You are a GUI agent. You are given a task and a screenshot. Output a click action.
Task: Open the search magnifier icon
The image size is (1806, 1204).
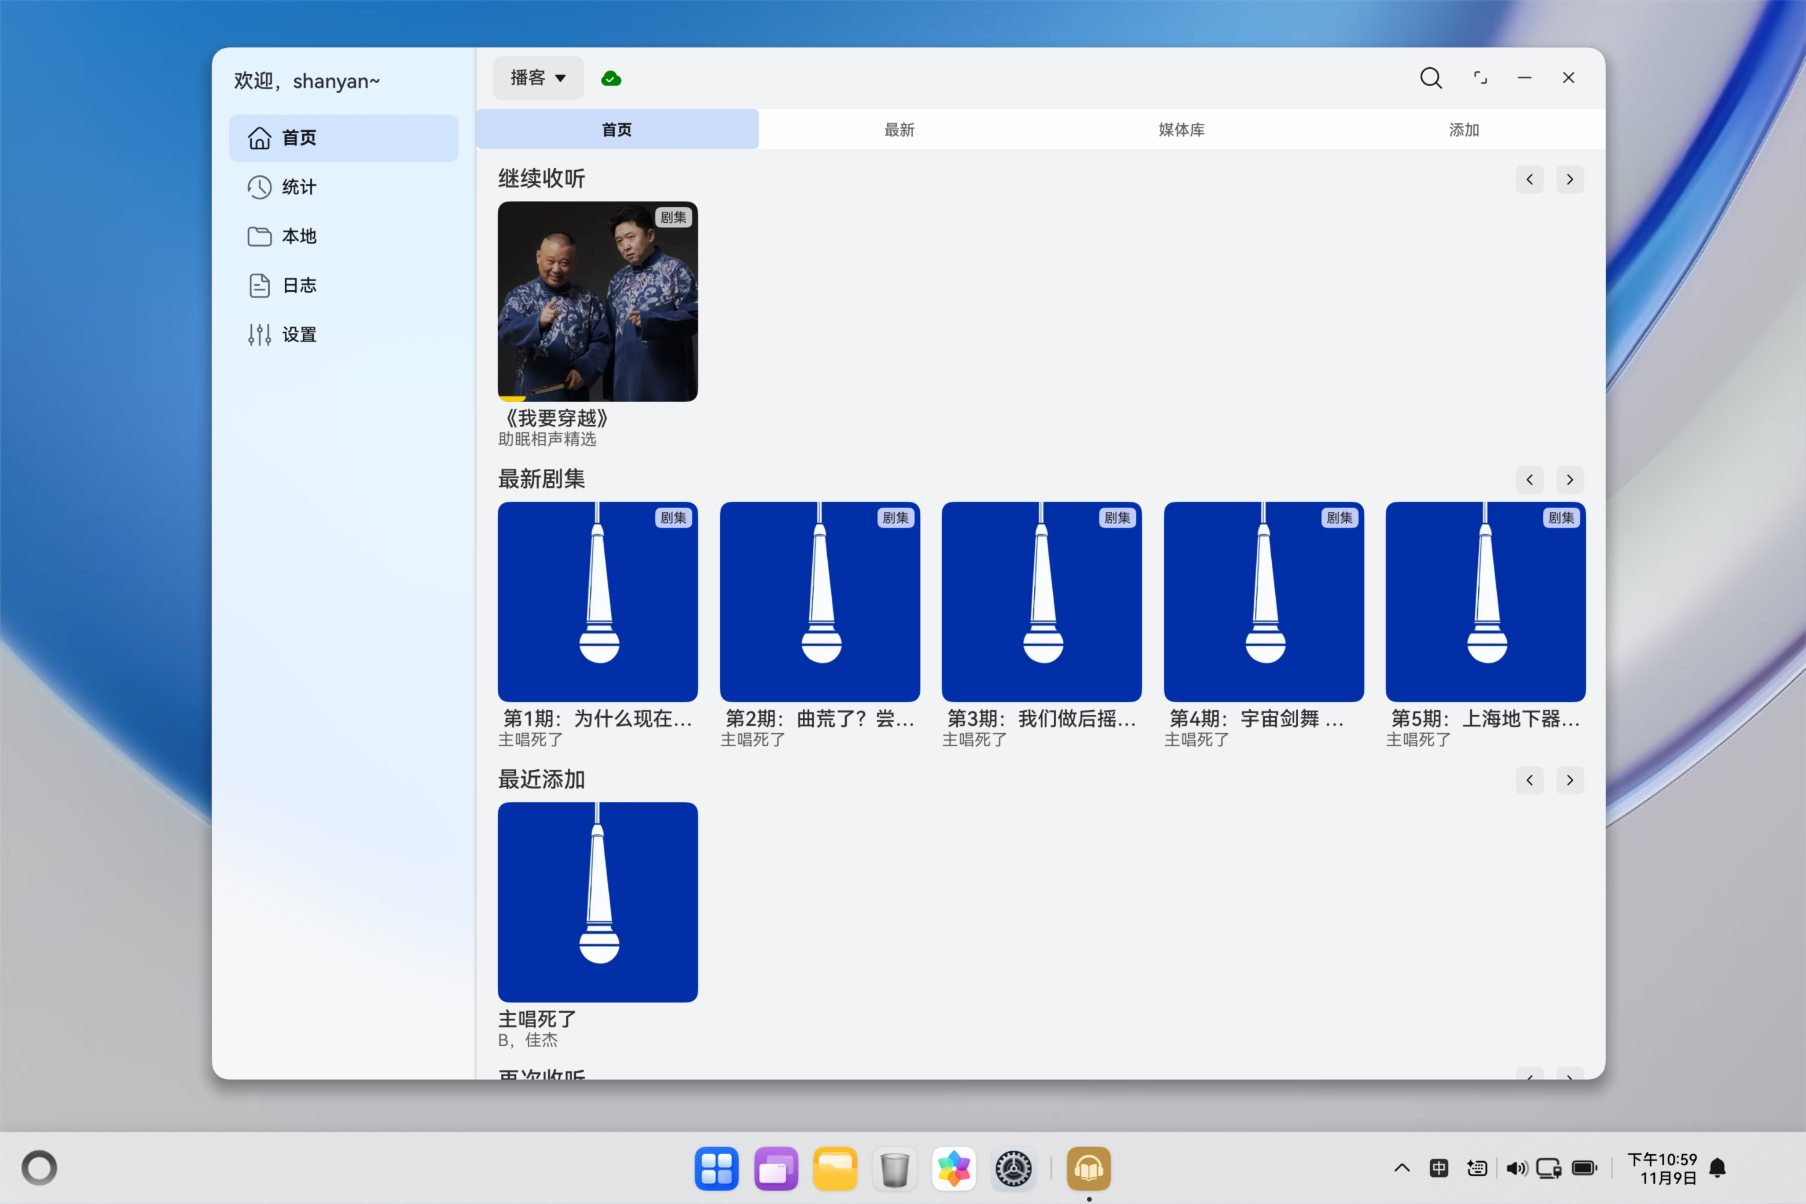1430,78
